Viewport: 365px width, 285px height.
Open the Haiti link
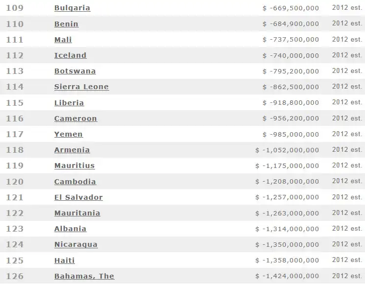coord(64,261)
